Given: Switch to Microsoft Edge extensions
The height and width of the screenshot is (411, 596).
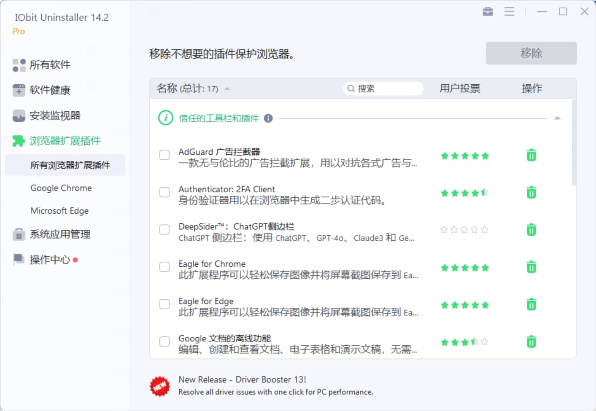Looking at the screenshot, I should [x=59, y=211].
